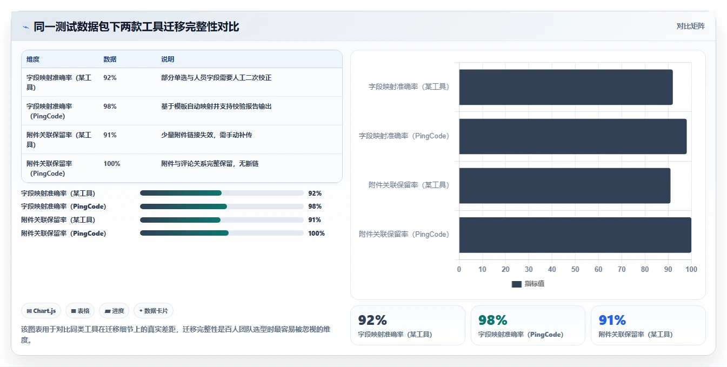The image size is (727, 367).
Task: Select the 数据卡片 tag chip
Action: pos(154,311)
